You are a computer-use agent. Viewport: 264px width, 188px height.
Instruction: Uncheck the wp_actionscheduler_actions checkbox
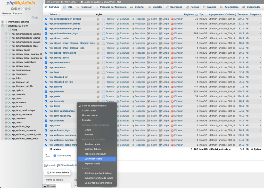(x=46, y=19)
